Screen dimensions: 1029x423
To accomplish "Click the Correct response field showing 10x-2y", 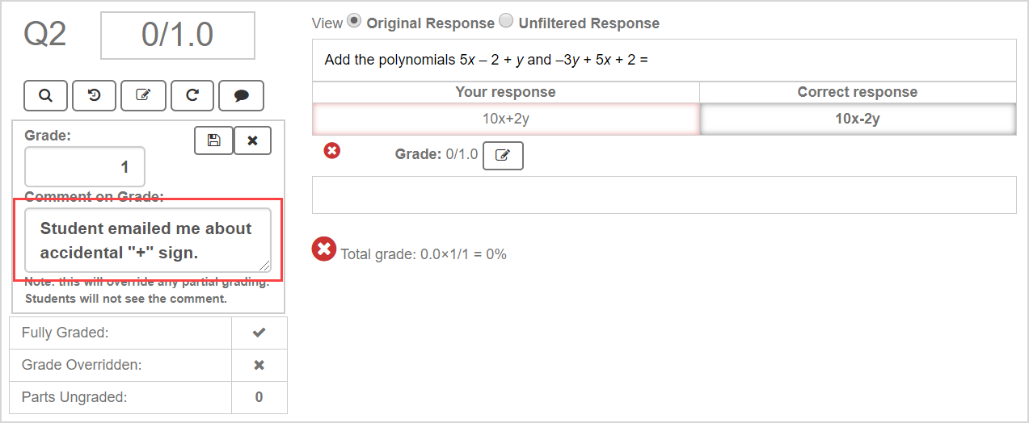I will [857, 119].
